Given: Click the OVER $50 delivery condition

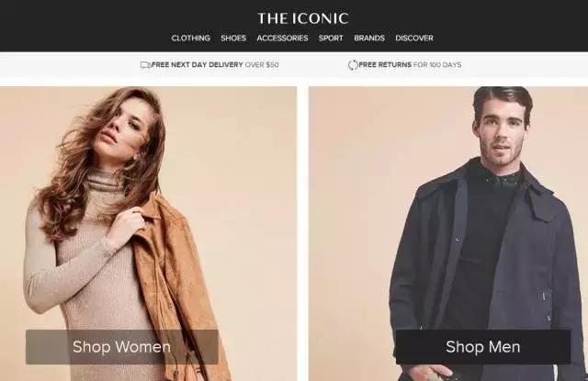Looking at the screenshot, I should 262,65.
